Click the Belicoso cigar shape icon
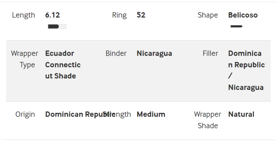The height and width of the screenshot is (141, 280). 236,26
